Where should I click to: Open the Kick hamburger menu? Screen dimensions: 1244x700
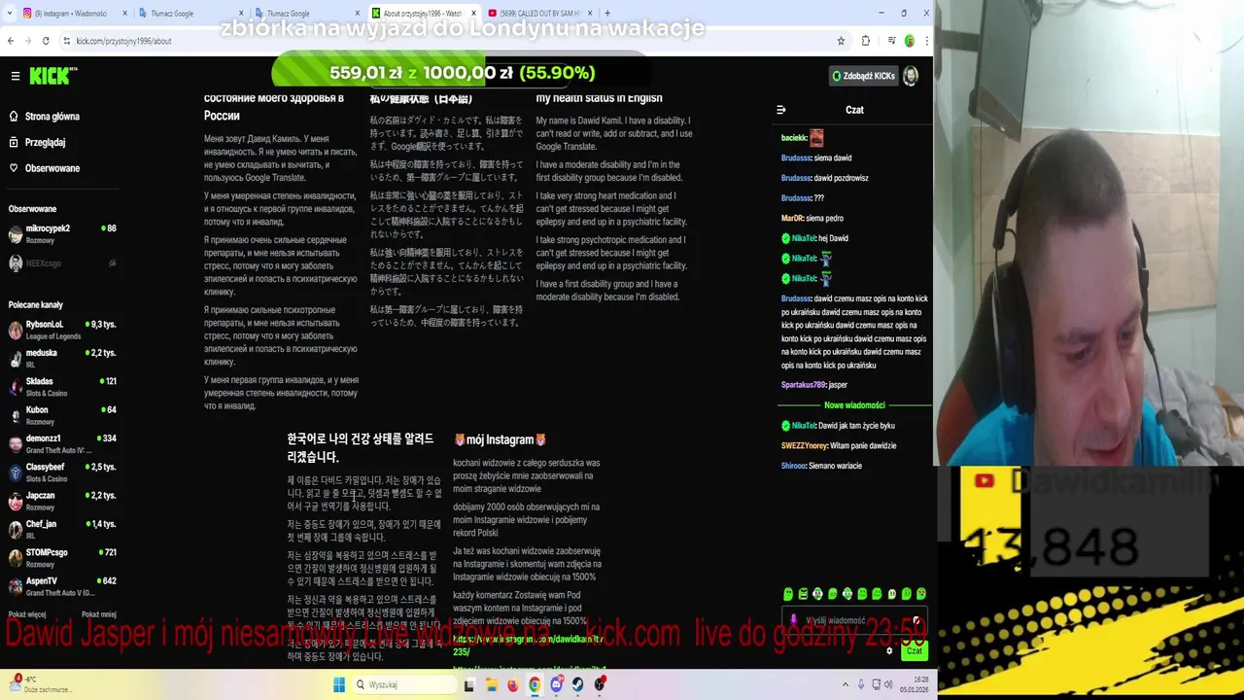(x=16, y=76)
